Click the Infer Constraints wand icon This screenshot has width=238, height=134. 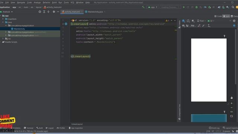[203, 26]
